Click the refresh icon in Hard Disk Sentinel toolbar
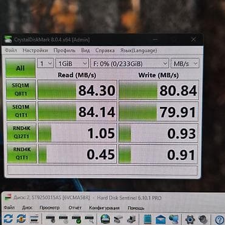225x225 pixels. 8,219
